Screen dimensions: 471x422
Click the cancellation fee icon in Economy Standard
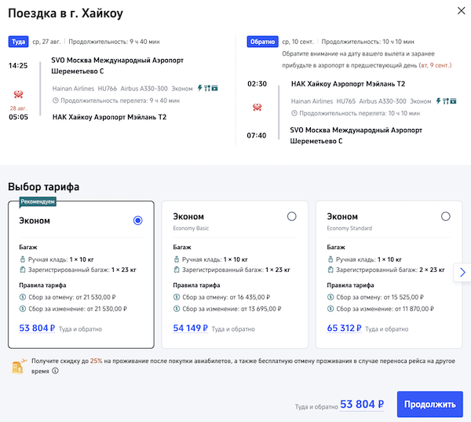coord(330,297)
